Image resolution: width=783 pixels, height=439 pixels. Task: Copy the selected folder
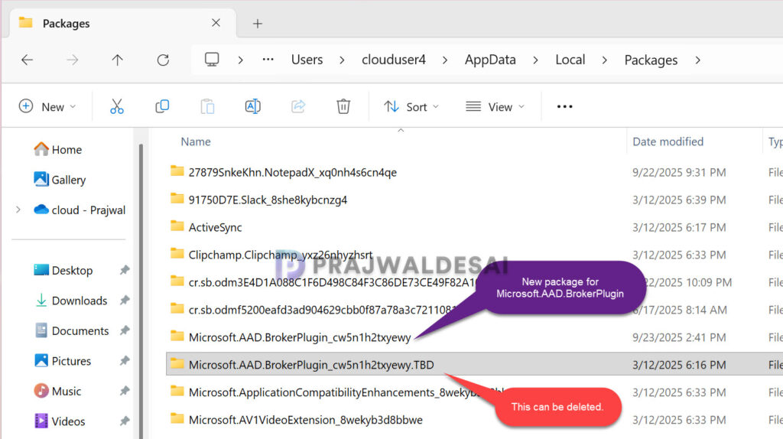pos(162,106)
